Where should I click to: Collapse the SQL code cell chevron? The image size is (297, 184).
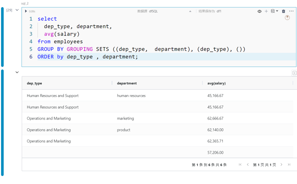(17, 10)
